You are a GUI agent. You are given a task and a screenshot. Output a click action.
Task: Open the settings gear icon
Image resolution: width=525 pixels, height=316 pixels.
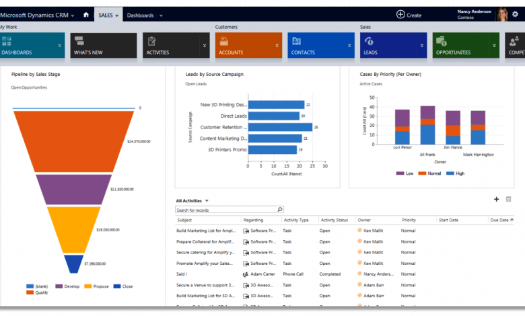point(515,14)
